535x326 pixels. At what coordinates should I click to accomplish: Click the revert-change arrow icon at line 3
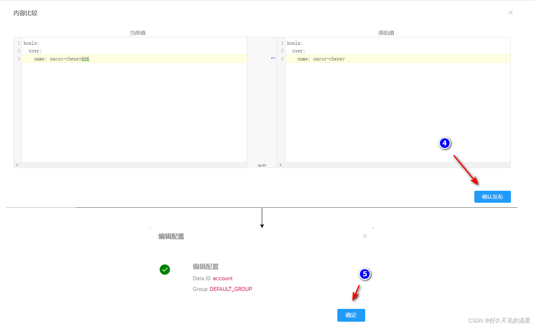[x=273, y=58]
